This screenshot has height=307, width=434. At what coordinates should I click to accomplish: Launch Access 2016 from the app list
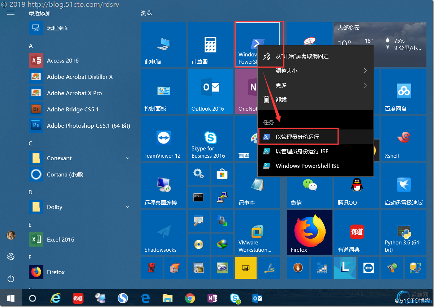(80, 60)
